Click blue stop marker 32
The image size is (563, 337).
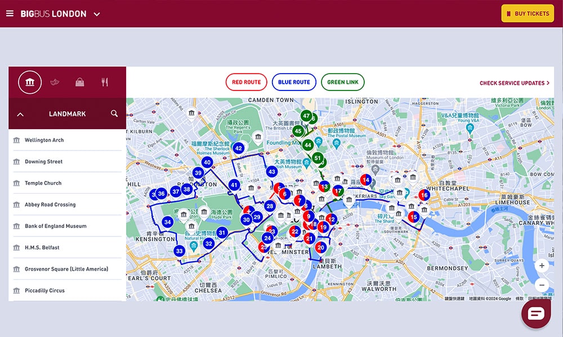[209, 244]
